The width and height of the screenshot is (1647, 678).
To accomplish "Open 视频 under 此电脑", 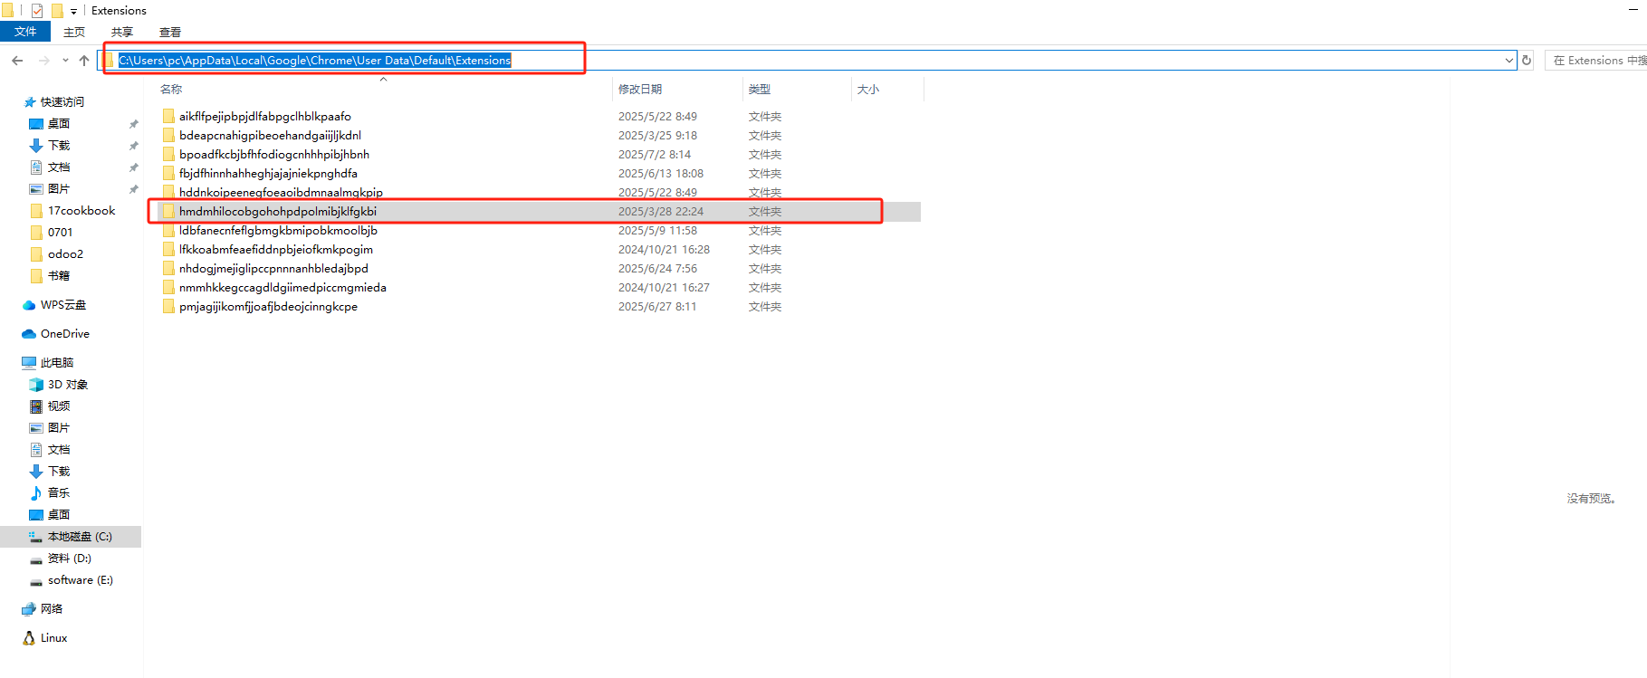I will pos(59,406).
